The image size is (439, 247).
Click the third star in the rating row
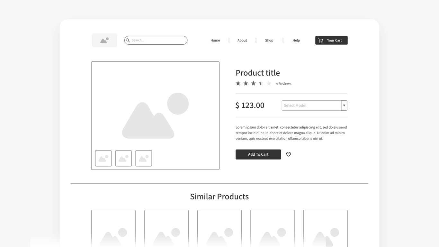pos(253,83)
